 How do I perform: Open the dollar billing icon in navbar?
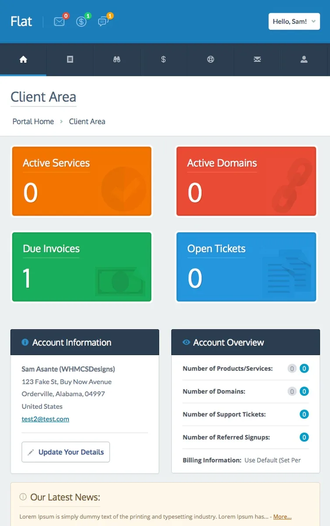[163, 59]
